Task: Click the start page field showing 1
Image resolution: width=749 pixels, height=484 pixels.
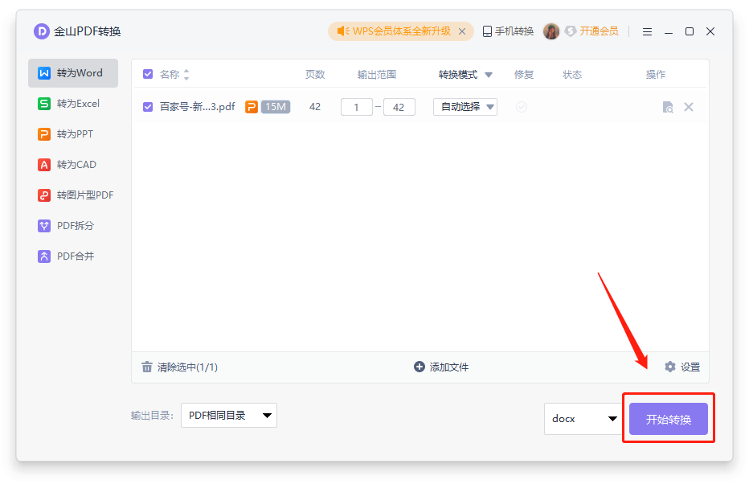Action: tap(356, 107)
